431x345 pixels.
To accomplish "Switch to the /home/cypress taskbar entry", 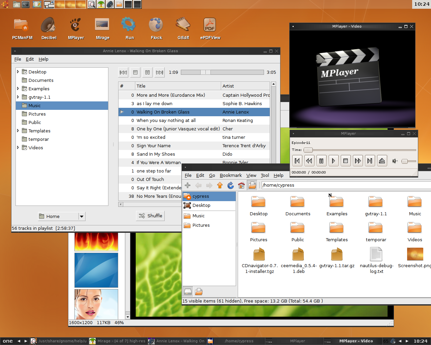I will point(236,341).
